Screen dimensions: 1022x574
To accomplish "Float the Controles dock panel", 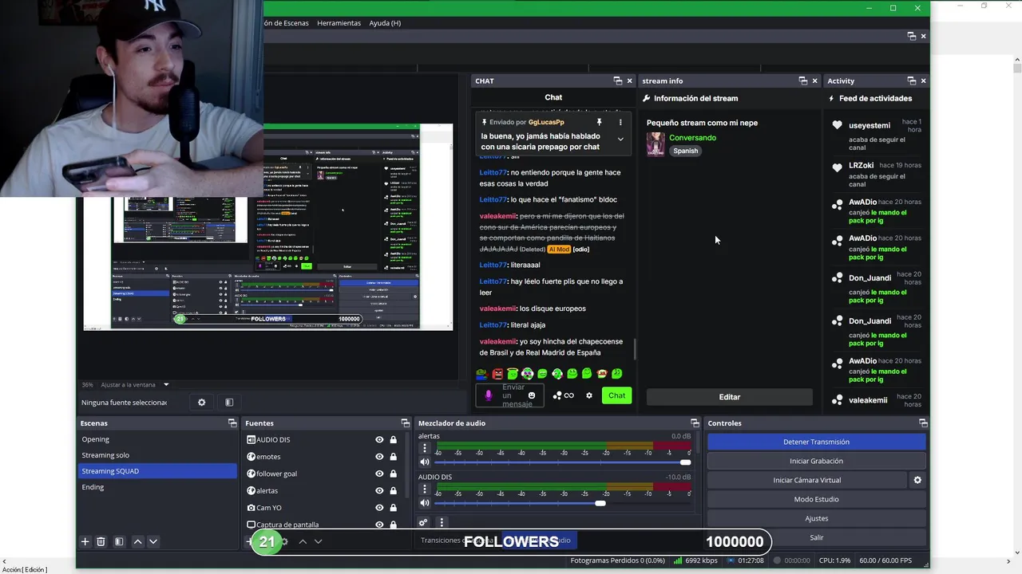I will tap(923, 423).
